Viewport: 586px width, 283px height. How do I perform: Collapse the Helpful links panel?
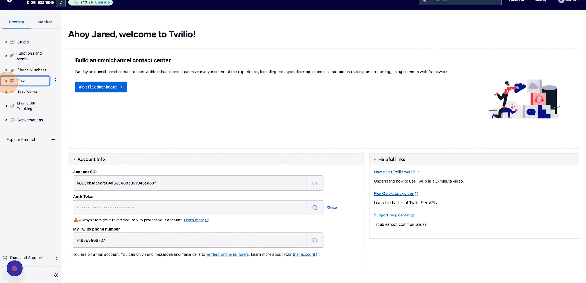[x=375, y=159]
